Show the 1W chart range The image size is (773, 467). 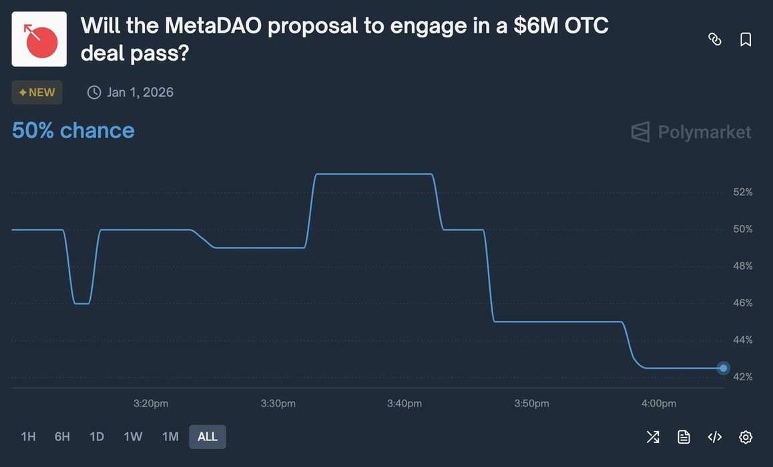tap(133, 437)
